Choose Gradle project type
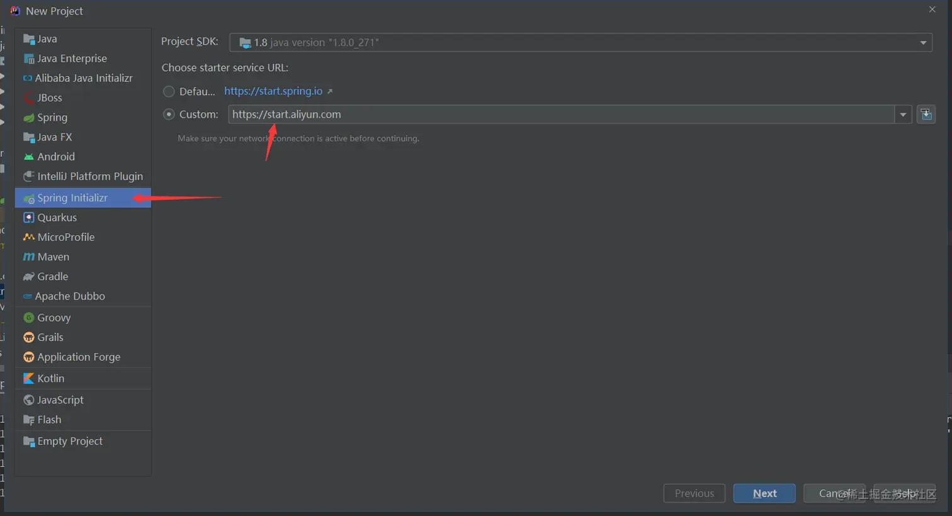This screenshot has width=952, height=516. pos(83,276)
